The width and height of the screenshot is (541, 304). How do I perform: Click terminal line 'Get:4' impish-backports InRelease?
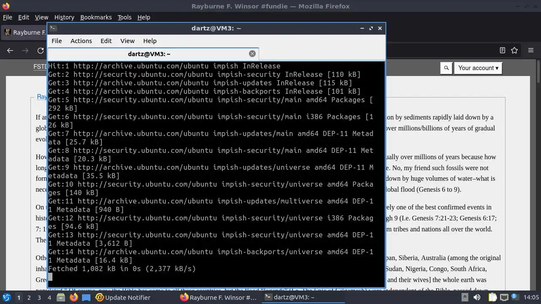(204, 91)
